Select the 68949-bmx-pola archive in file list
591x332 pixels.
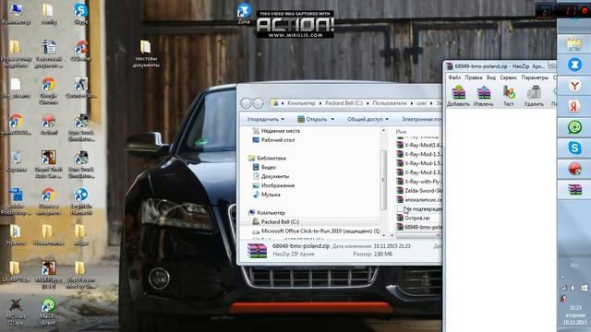tap(419, 228)
